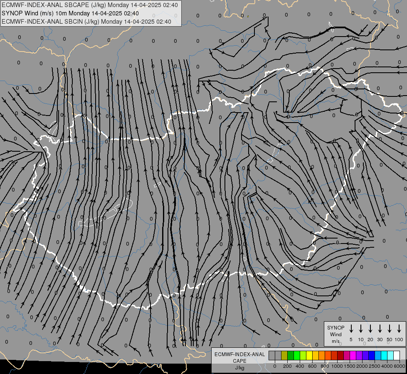407x374 pixels.
Task: Click '10' under the second wind arrow
Action: click(x=360, y=340)
